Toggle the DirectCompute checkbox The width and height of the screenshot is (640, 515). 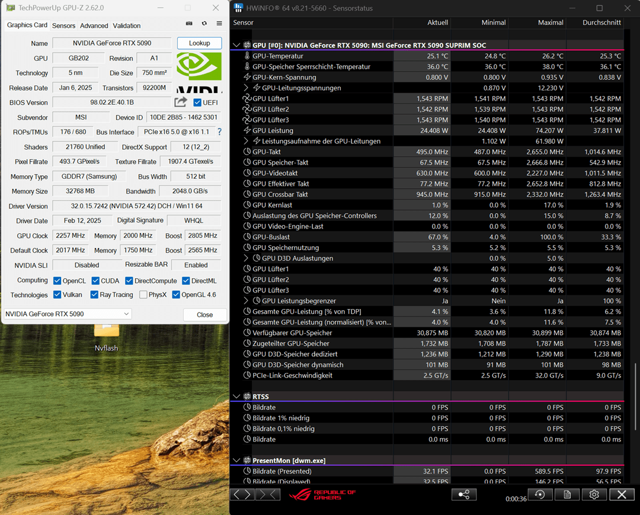[x=129, y=281]
